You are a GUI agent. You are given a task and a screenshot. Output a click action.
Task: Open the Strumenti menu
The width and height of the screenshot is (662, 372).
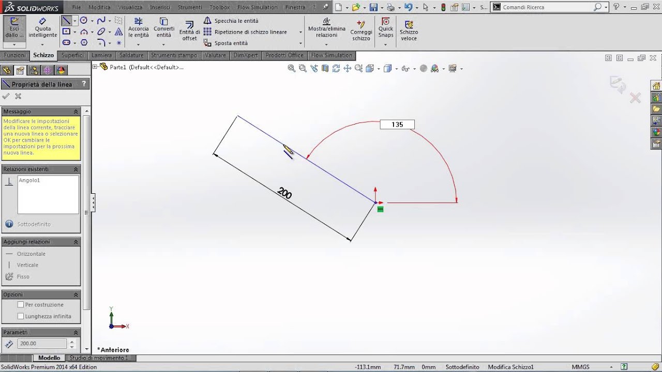[x=190, y=7]
